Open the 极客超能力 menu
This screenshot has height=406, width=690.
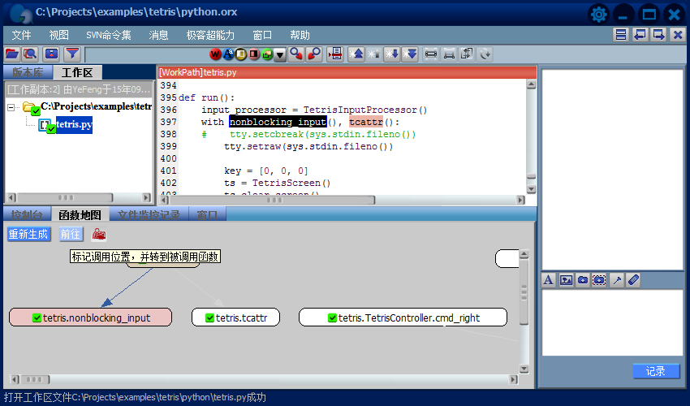pyautogui.click(x=210, y=35)
